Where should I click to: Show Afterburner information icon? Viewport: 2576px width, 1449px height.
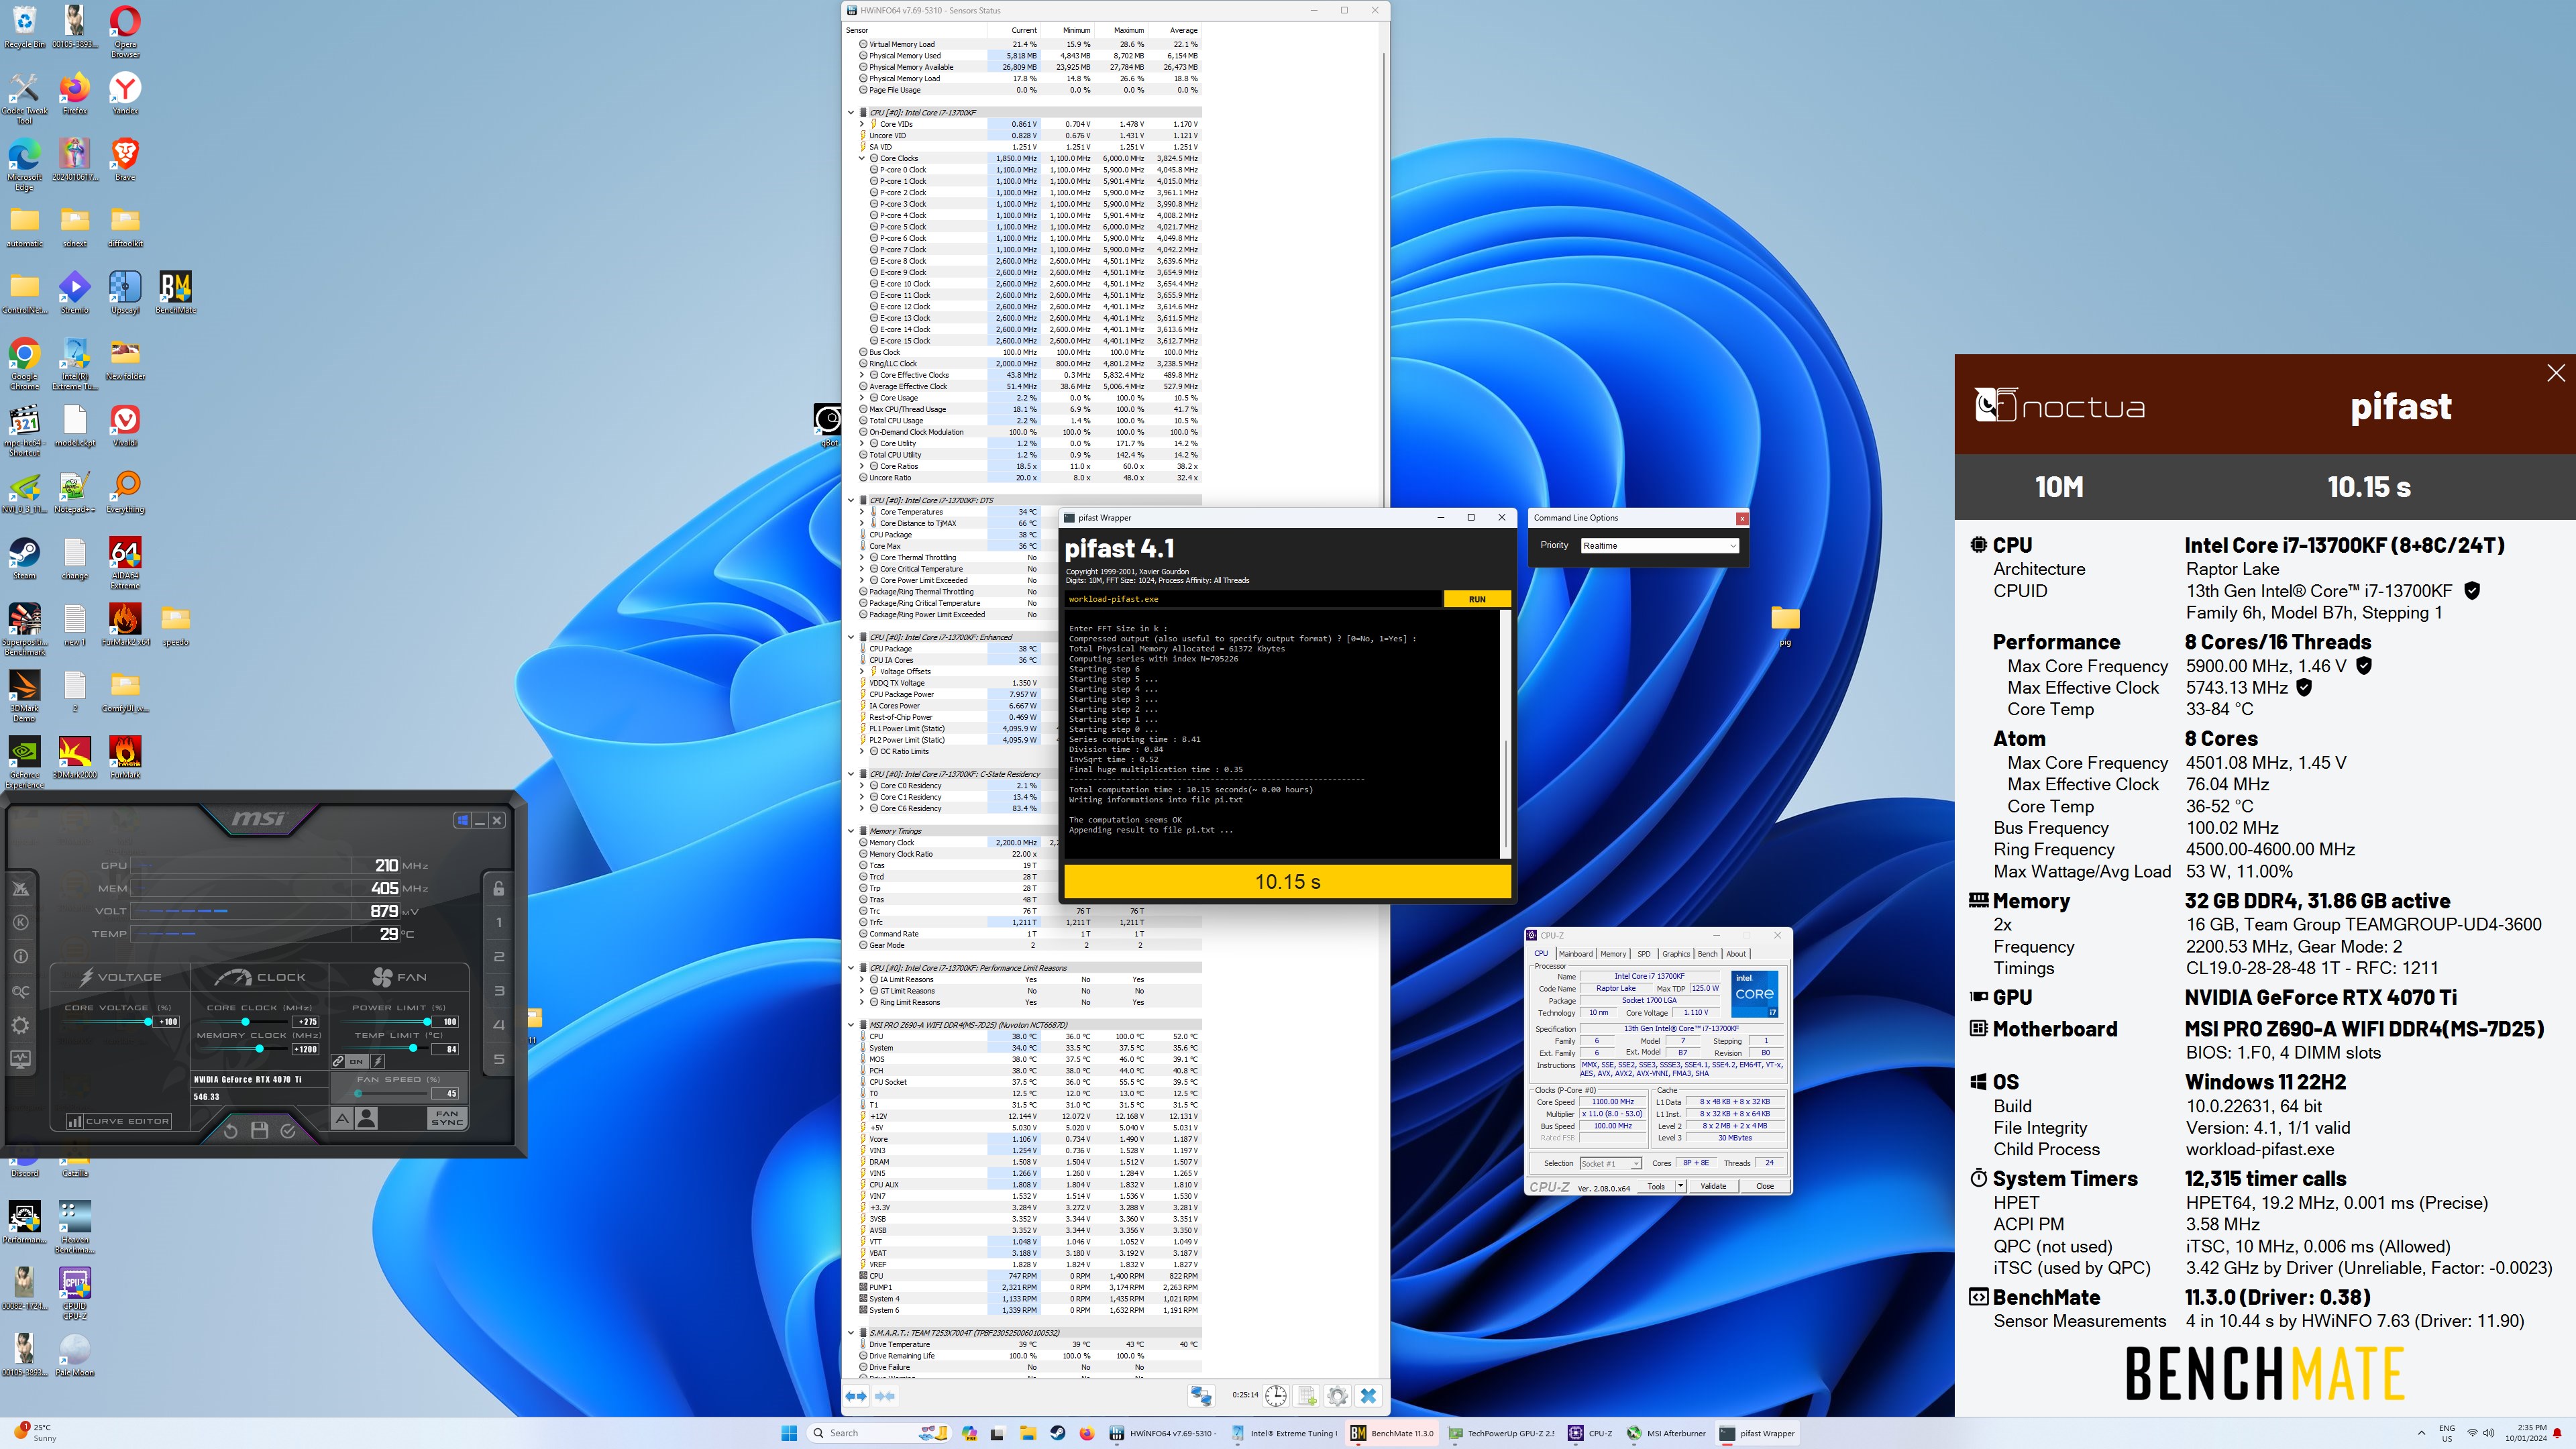tap(20, 956)
